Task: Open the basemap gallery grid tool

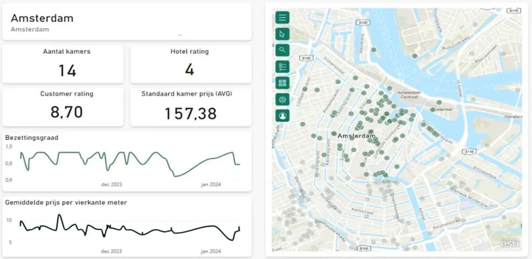Action: pyautogui.click(x=282, y=83)
